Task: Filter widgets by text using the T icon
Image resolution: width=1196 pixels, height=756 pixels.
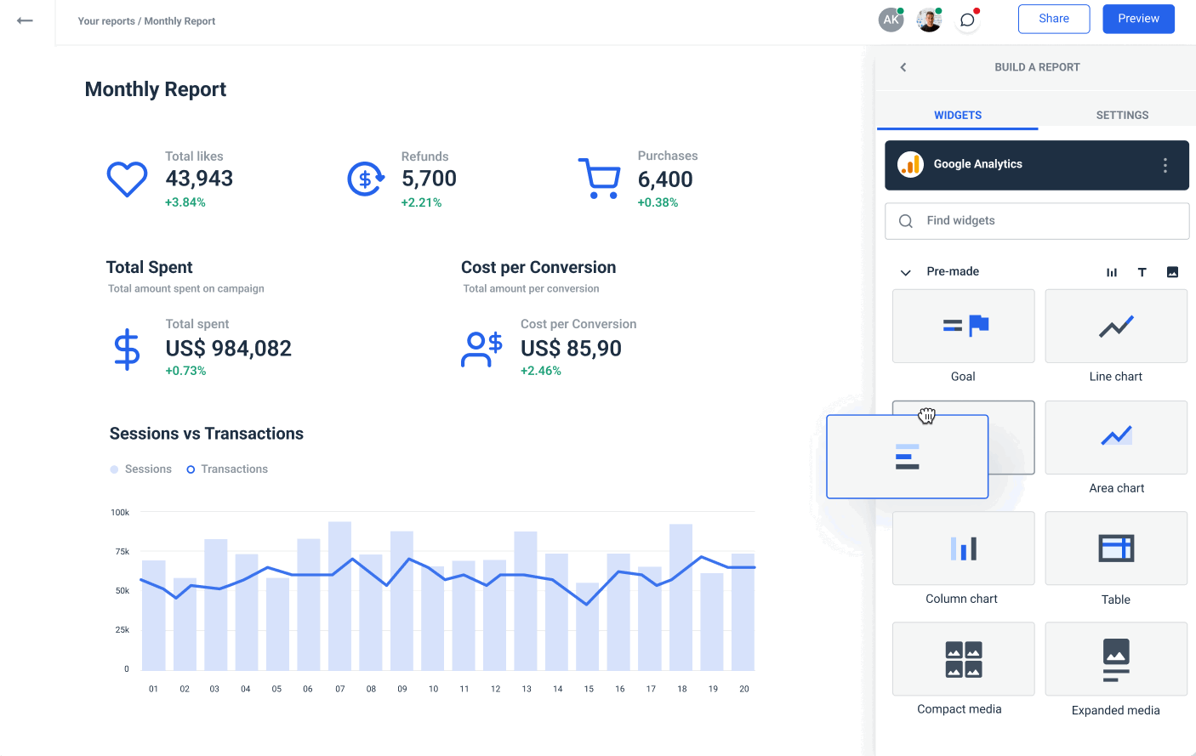Action: pyautogui.click(x=1142, y=271)
